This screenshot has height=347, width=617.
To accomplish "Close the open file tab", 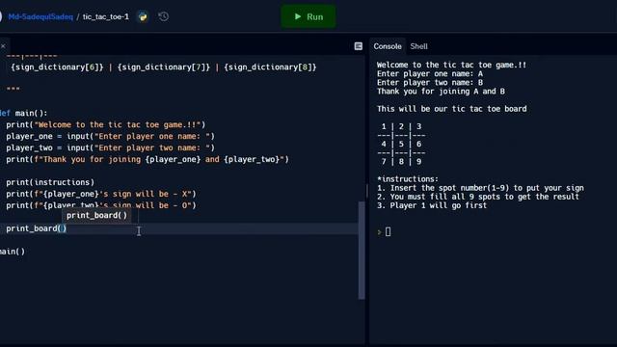I will coord(3,46).
